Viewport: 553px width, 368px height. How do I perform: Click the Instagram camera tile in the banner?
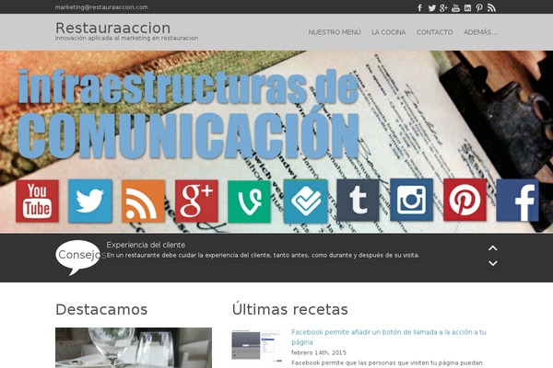[x=411, y=200]
